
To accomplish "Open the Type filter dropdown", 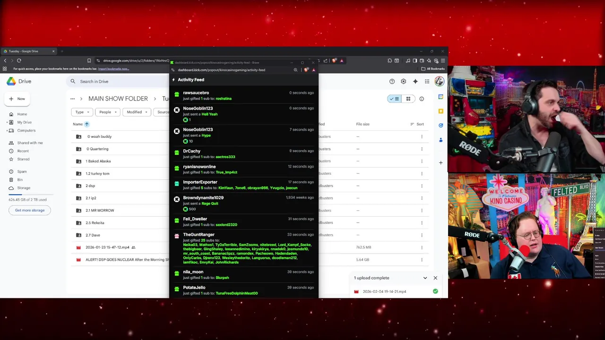I will click(x=82, y=112).
